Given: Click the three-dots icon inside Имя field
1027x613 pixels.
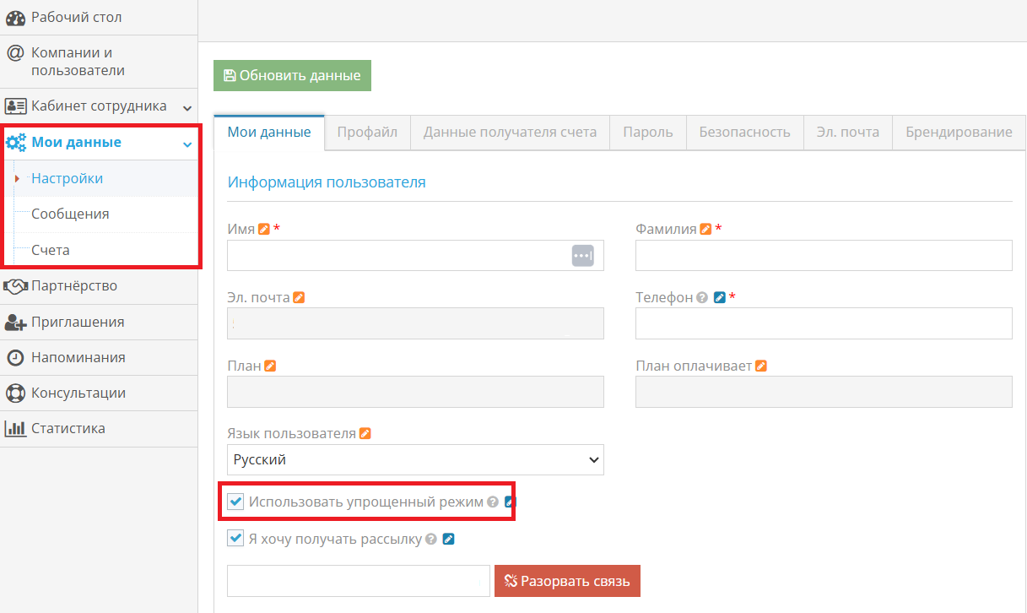Looking at the screenshot, I should (x=583, y=255).
